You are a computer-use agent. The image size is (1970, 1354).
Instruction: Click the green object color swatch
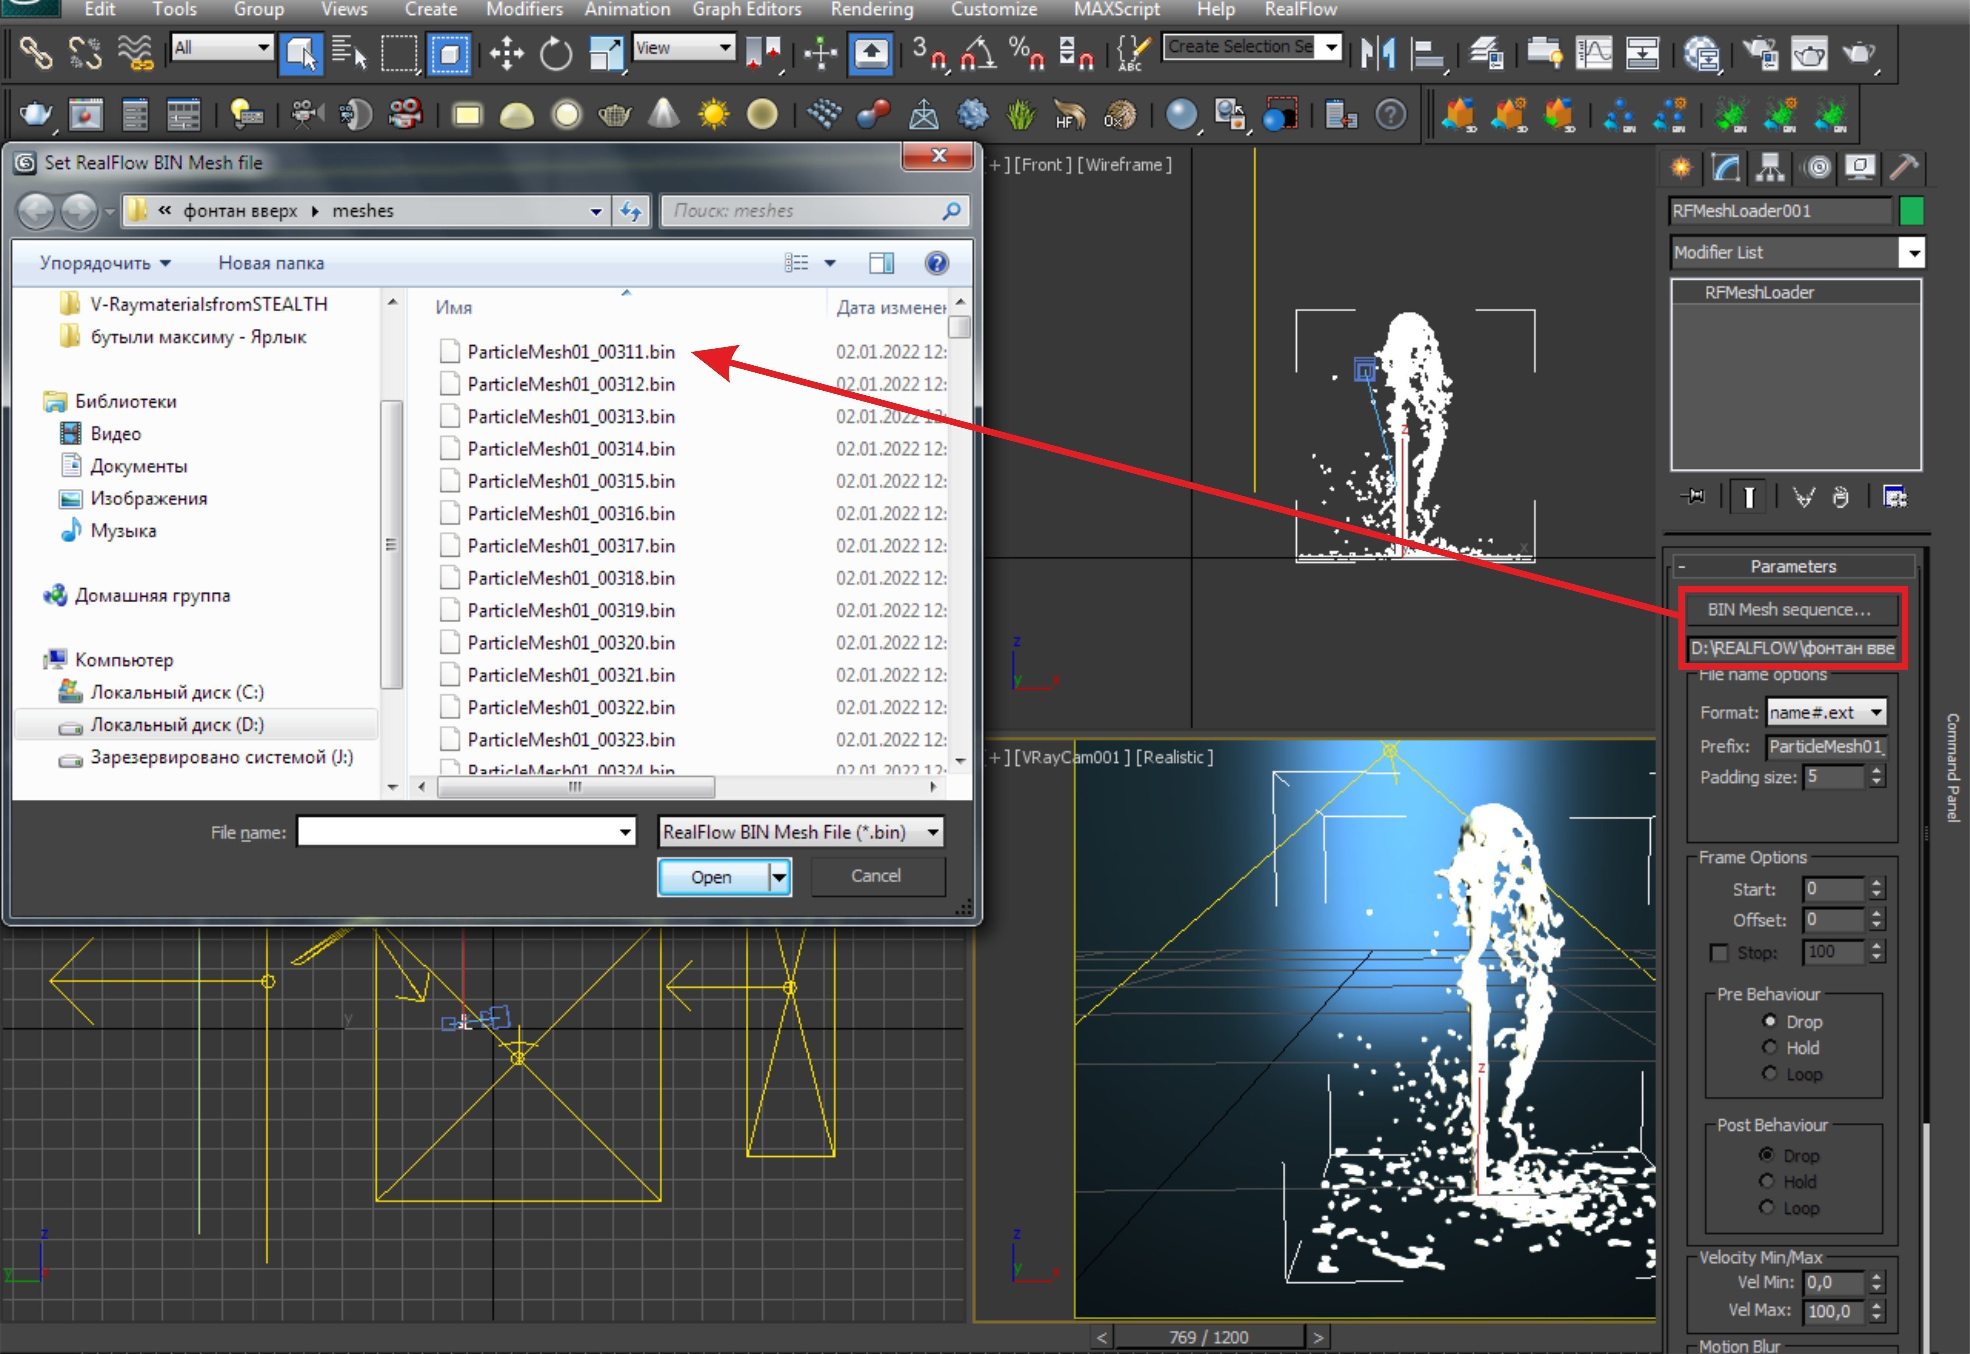(x=1911, y=211)
